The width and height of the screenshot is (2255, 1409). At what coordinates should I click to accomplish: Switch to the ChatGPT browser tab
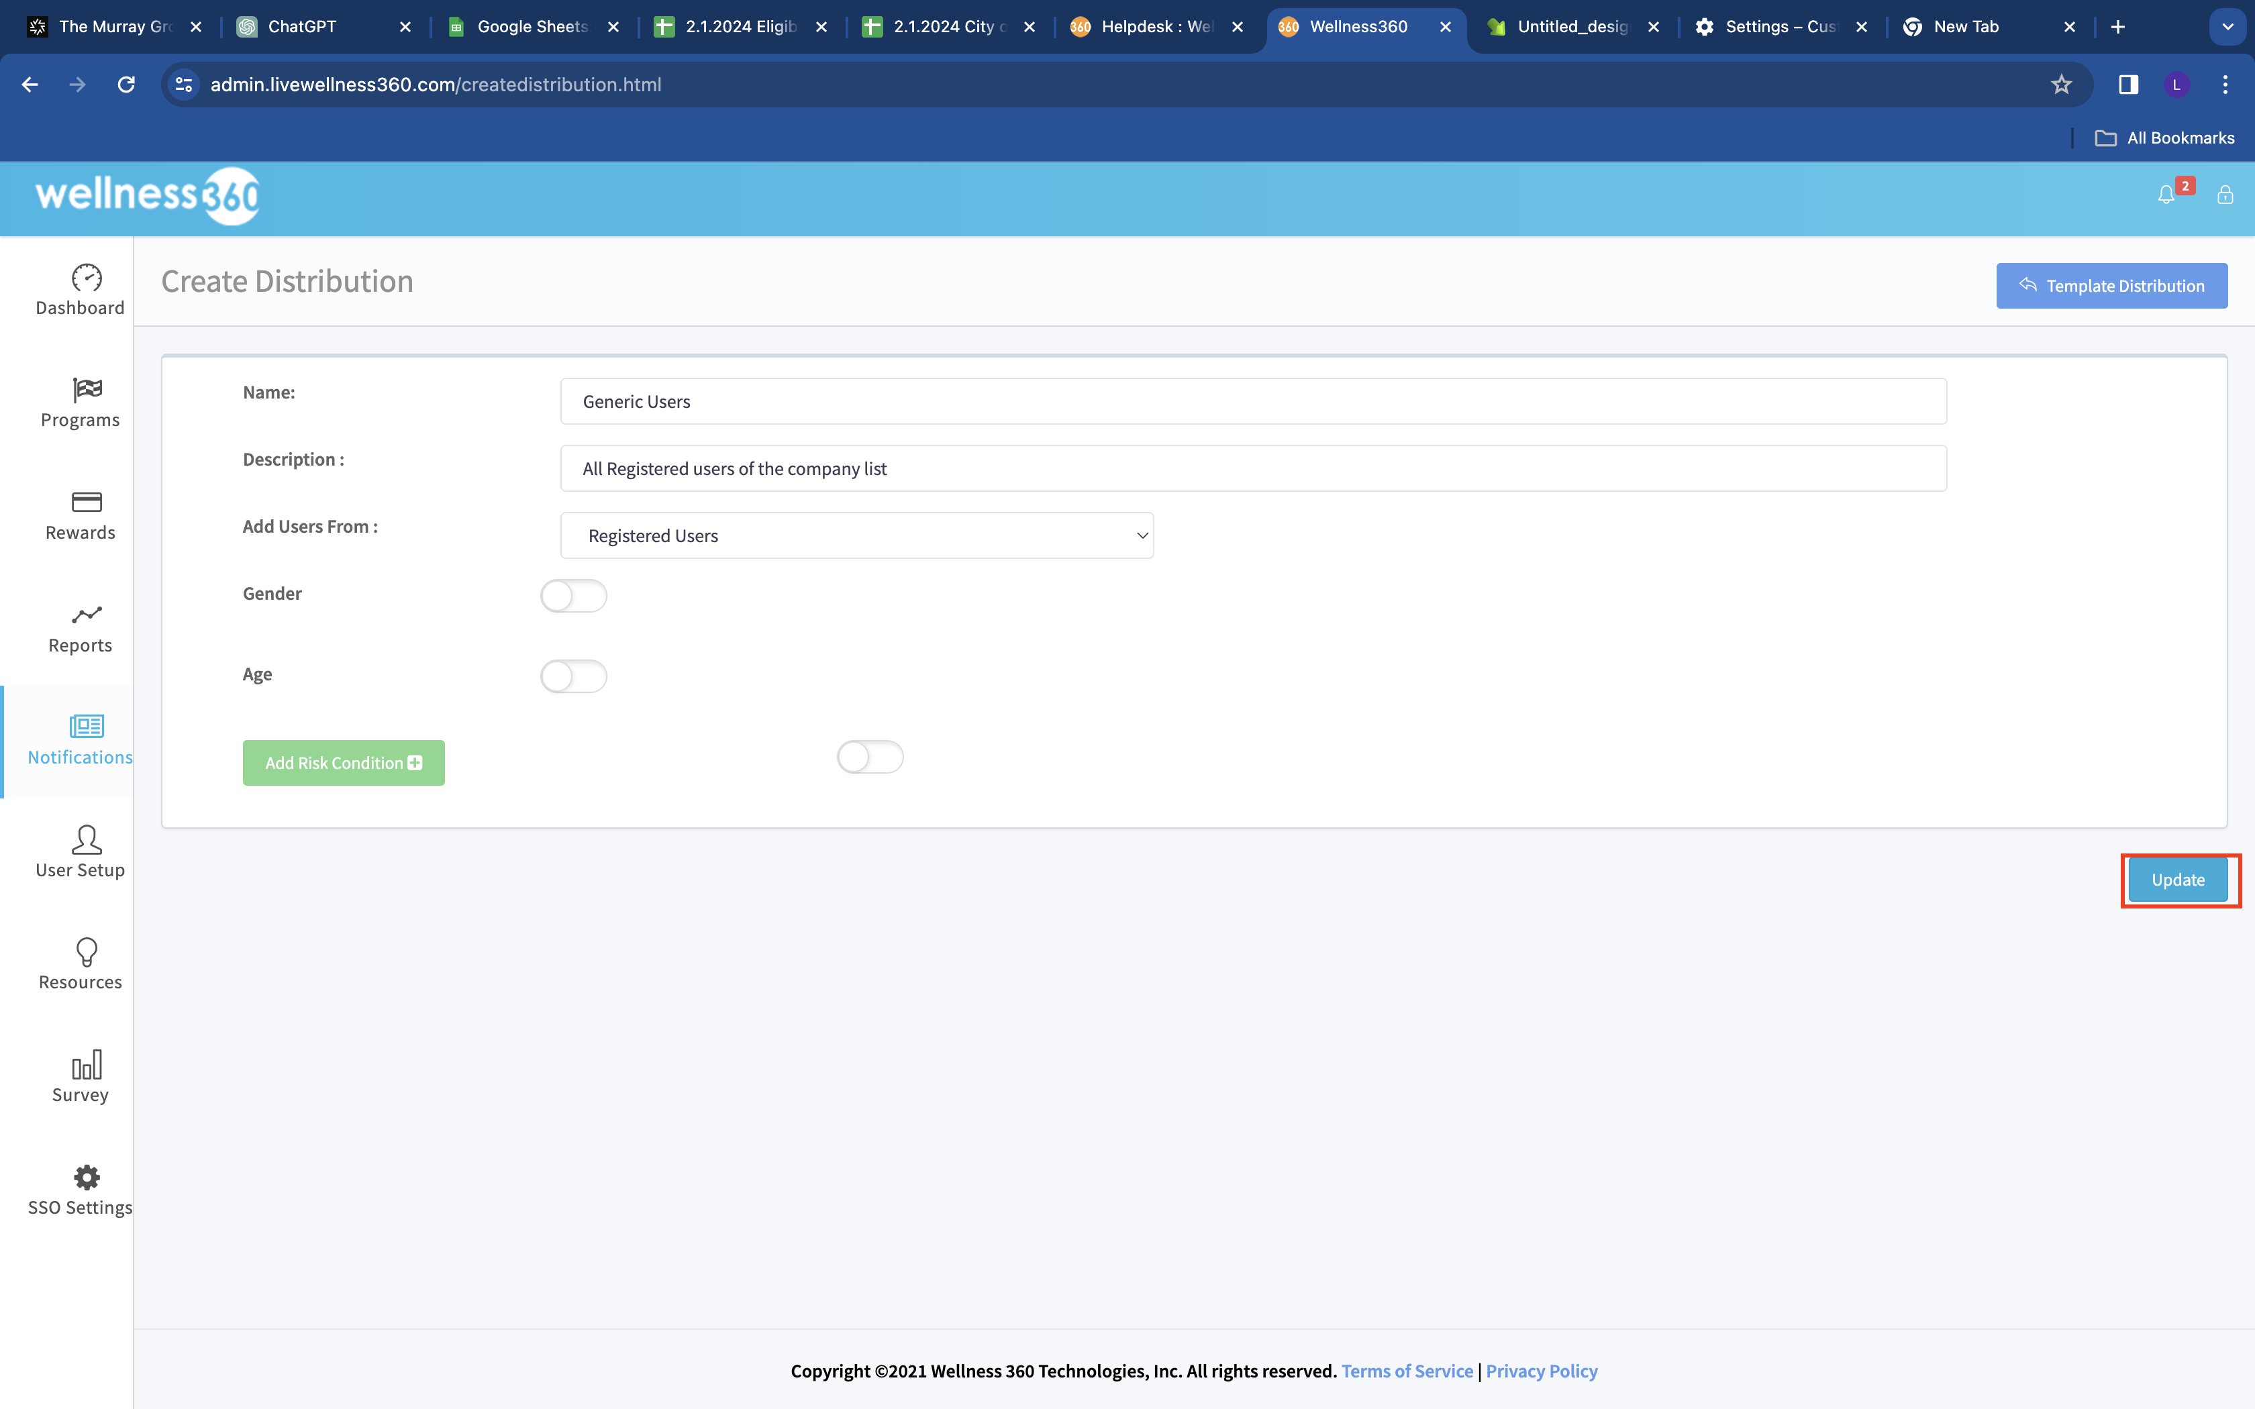[302, 27]
